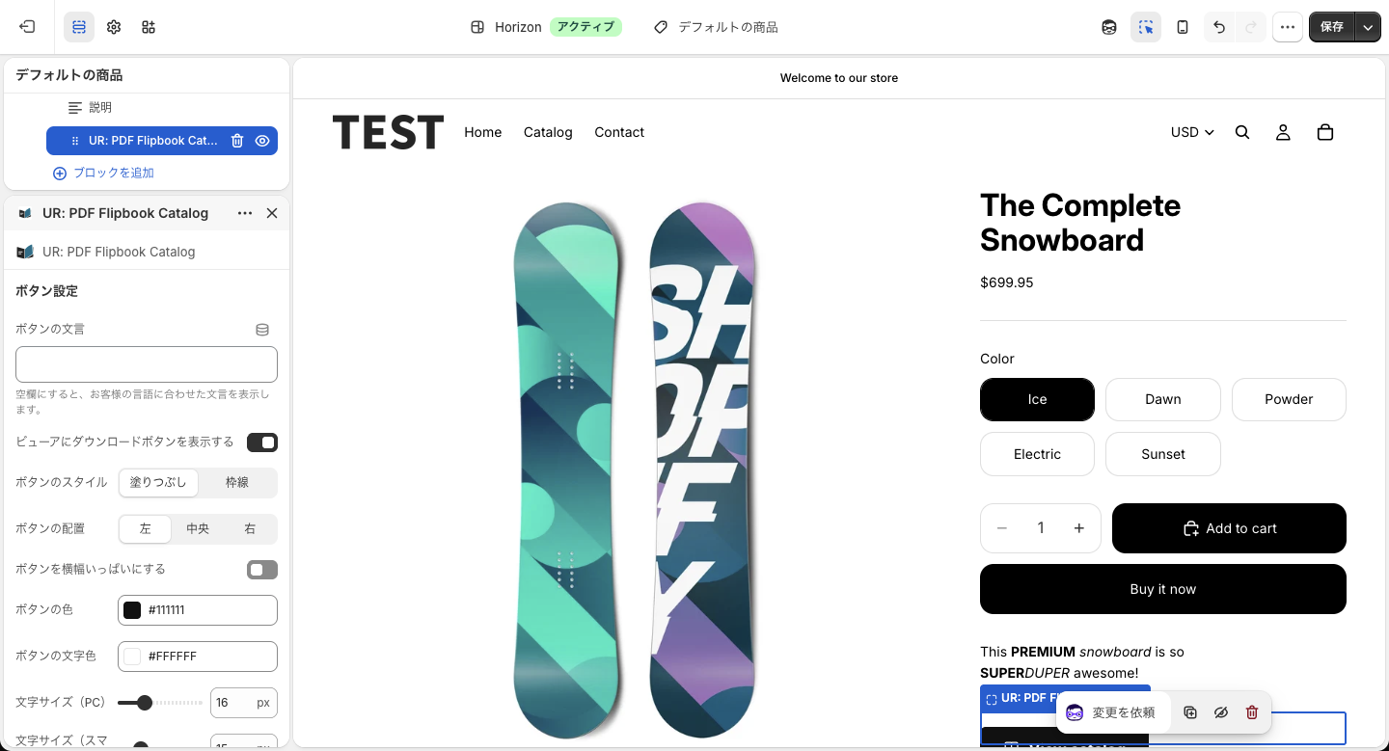Open the cart bag icon in header
1389x751 pixels.
tap(1325, 132)
